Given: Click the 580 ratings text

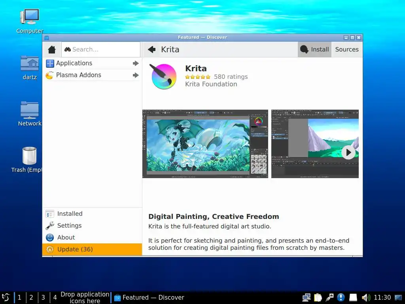Looking at the screenshot, I should [231, 77].
